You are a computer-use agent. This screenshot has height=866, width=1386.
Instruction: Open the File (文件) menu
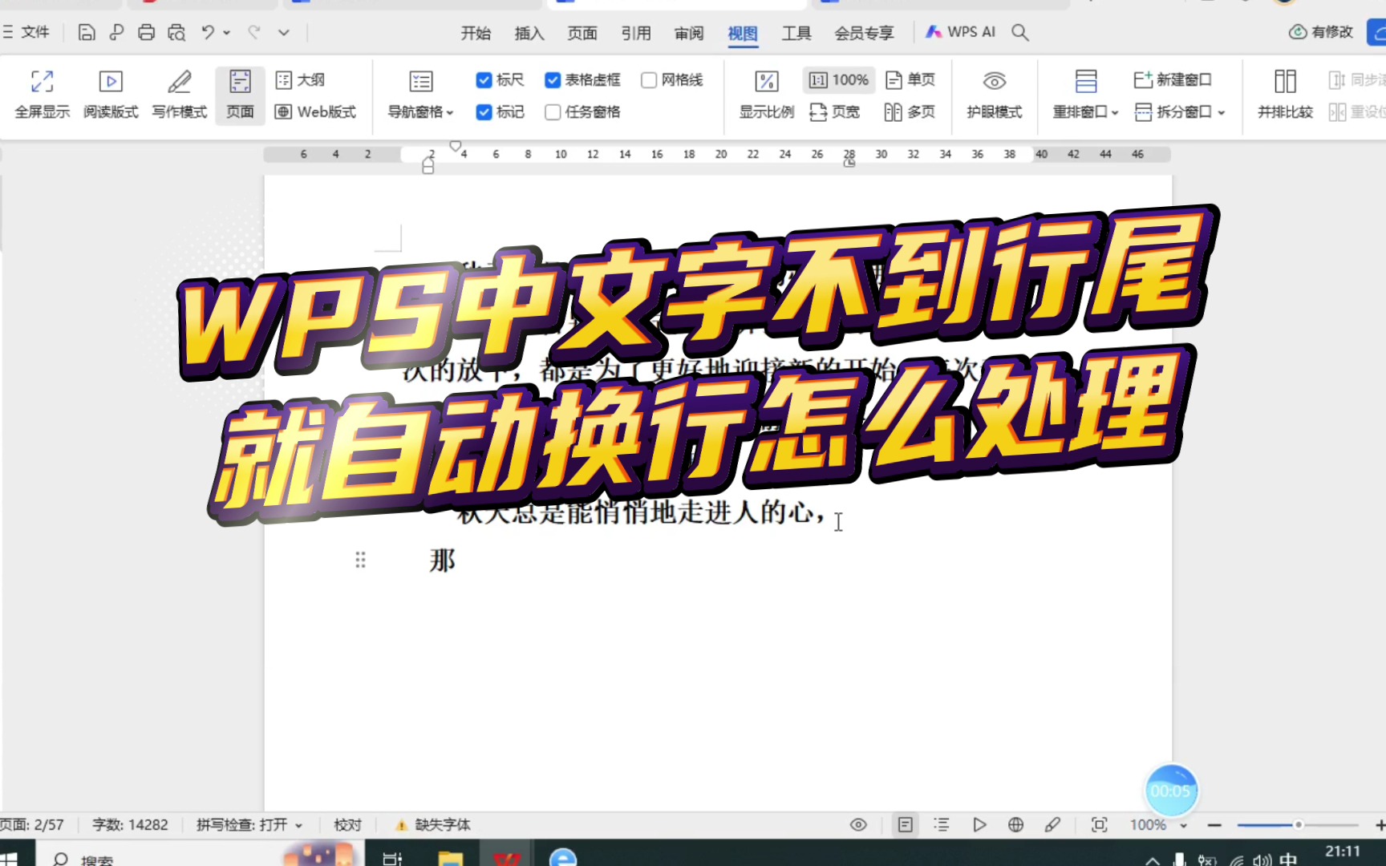click(x=26, y=32)
